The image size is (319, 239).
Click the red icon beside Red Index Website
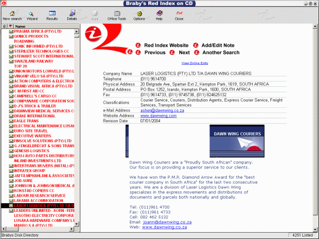pyautogui.click(x=138, y=45)
